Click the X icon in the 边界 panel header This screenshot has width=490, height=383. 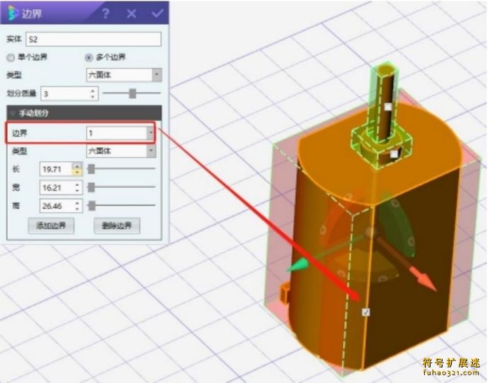(x=132, y=13)
